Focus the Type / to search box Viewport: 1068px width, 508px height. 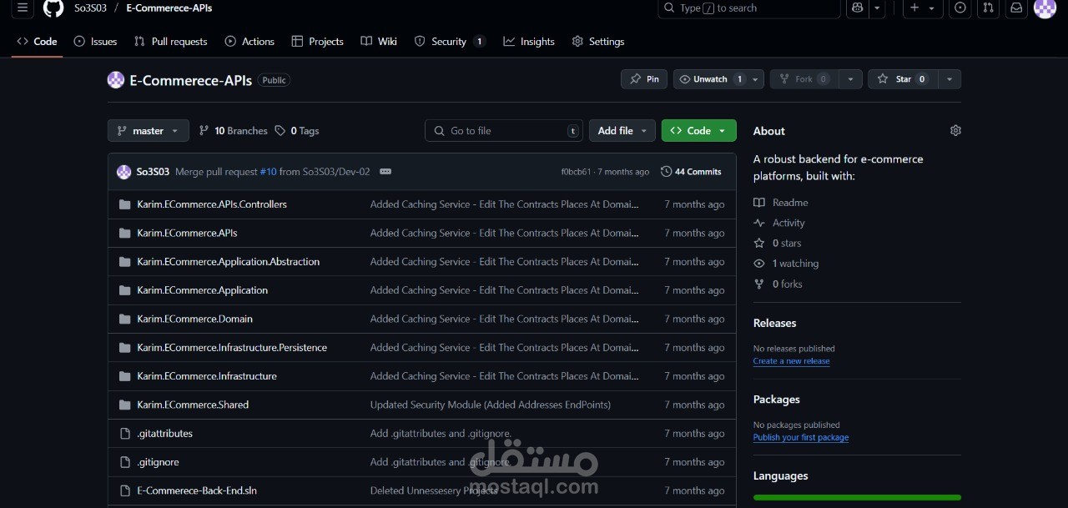[748, 8]
